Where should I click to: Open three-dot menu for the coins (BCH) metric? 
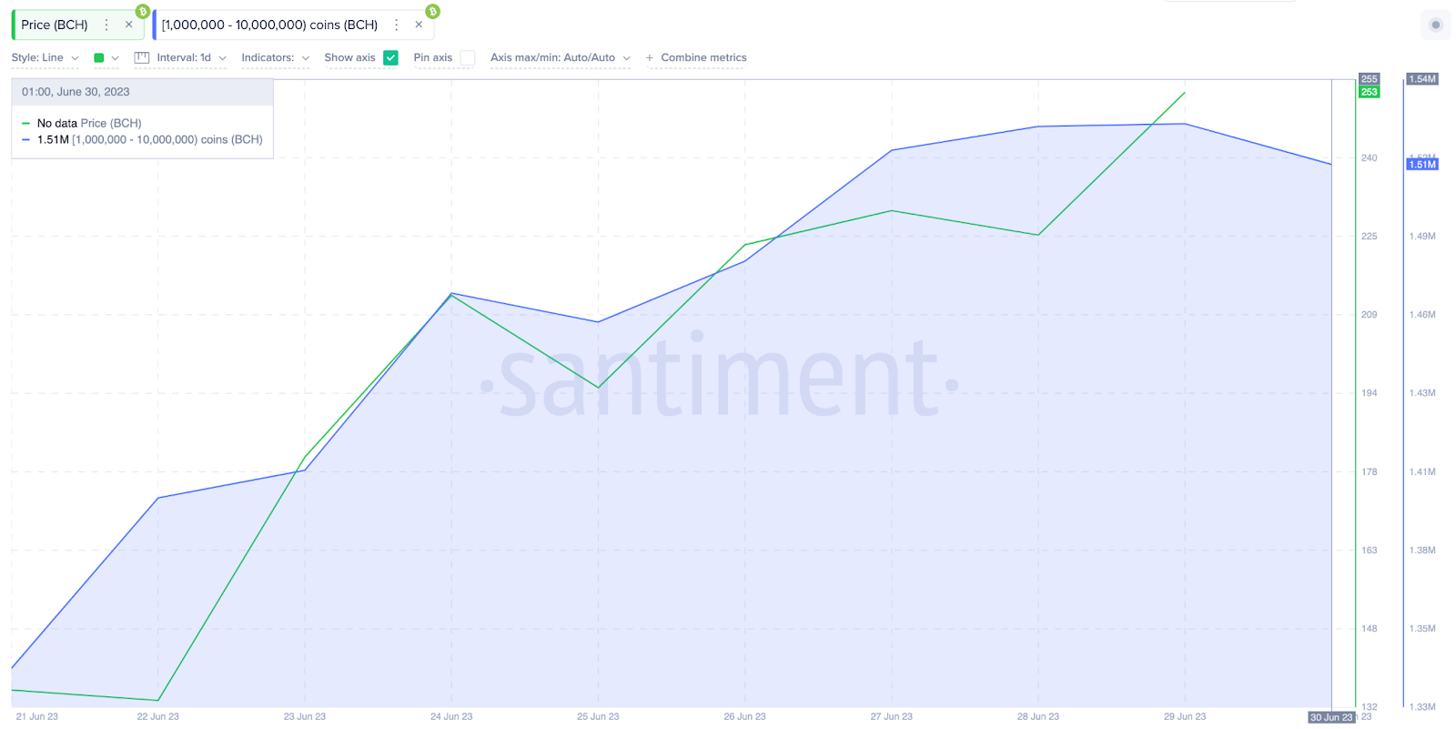396,25
